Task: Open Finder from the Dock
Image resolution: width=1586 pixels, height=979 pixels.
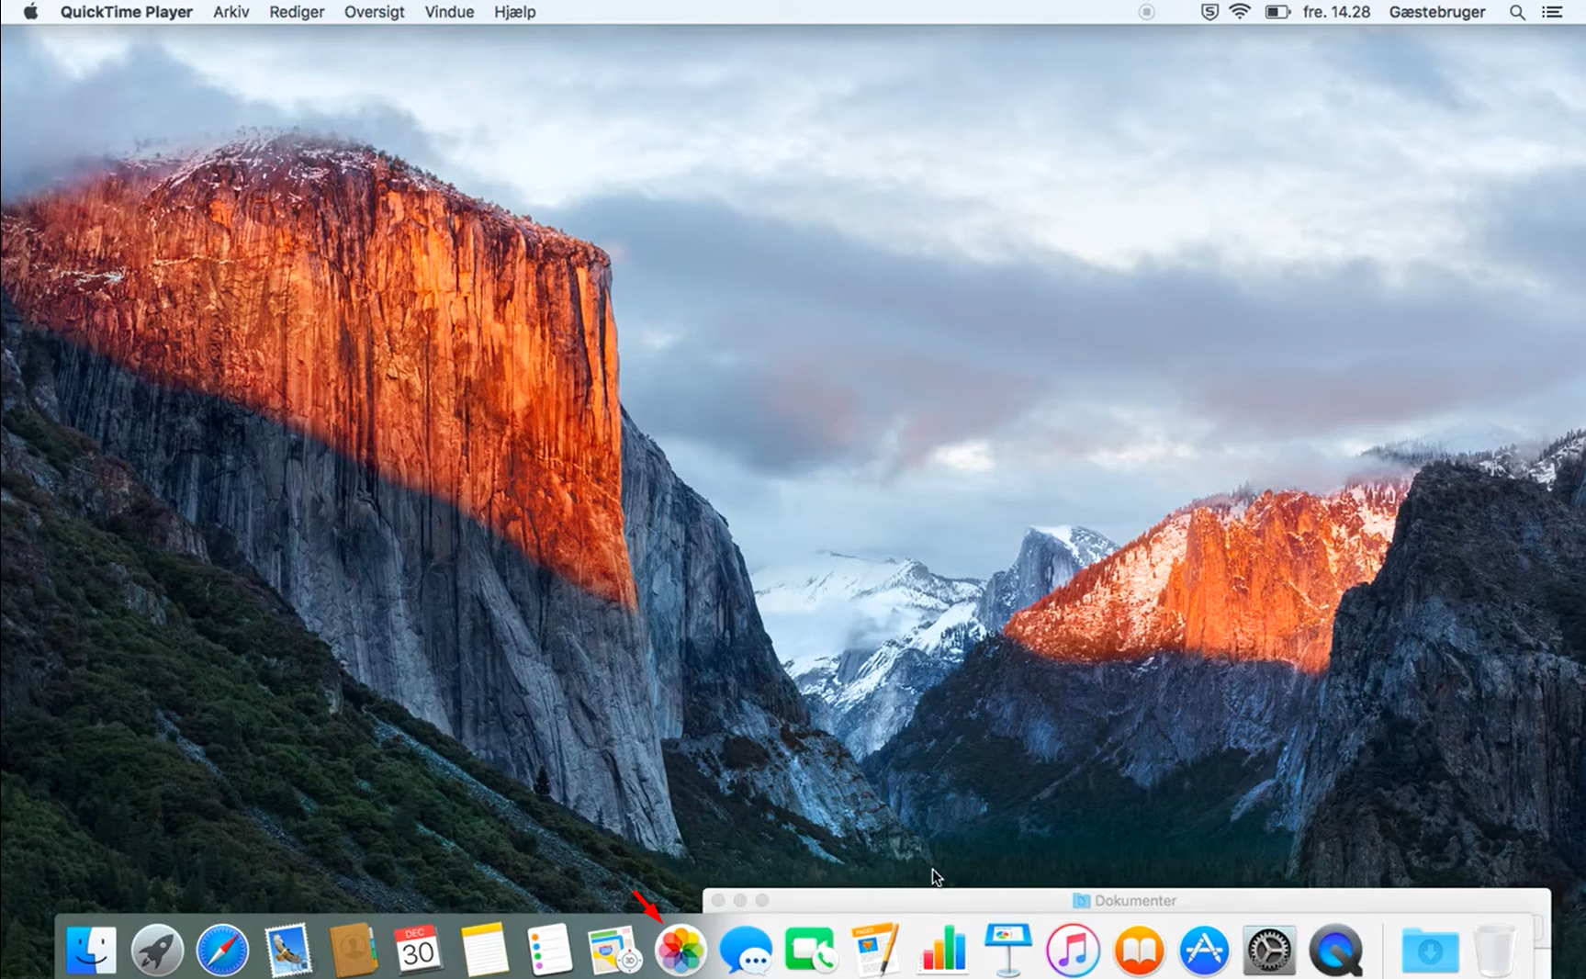Action: (91, 950)
